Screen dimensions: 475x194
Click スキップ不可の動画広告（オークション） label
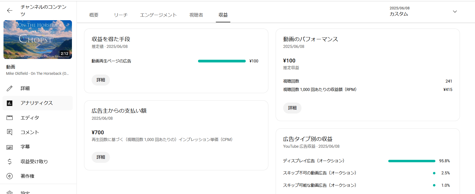(x=320, y=173)
